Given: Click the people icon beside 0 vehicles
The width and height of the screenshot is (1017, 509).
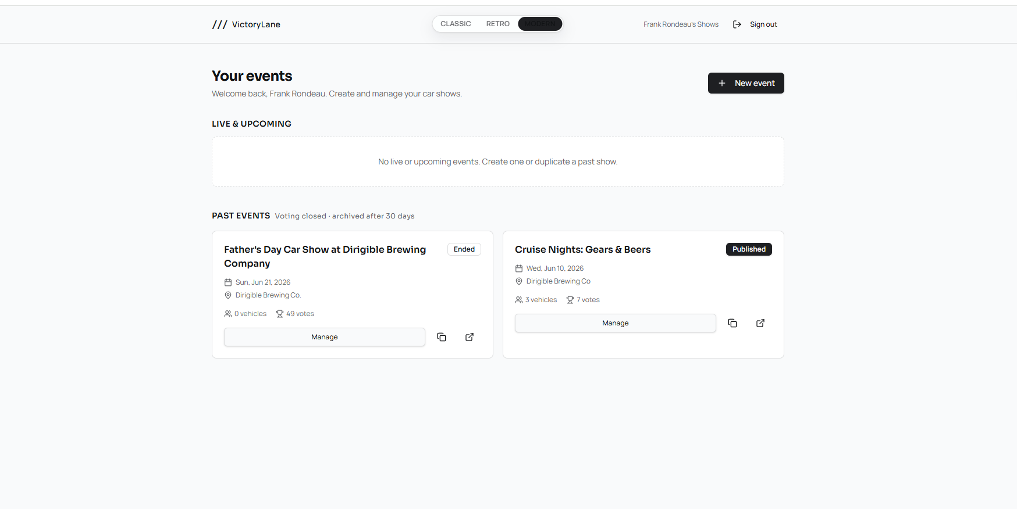Looking at the screenshot, I should (x=228, y=314).
